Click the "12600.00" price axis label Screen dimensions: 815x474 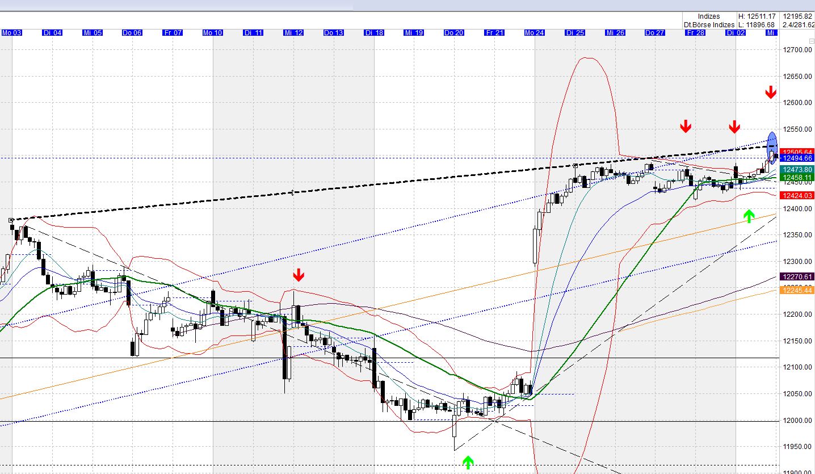(797, 103)
